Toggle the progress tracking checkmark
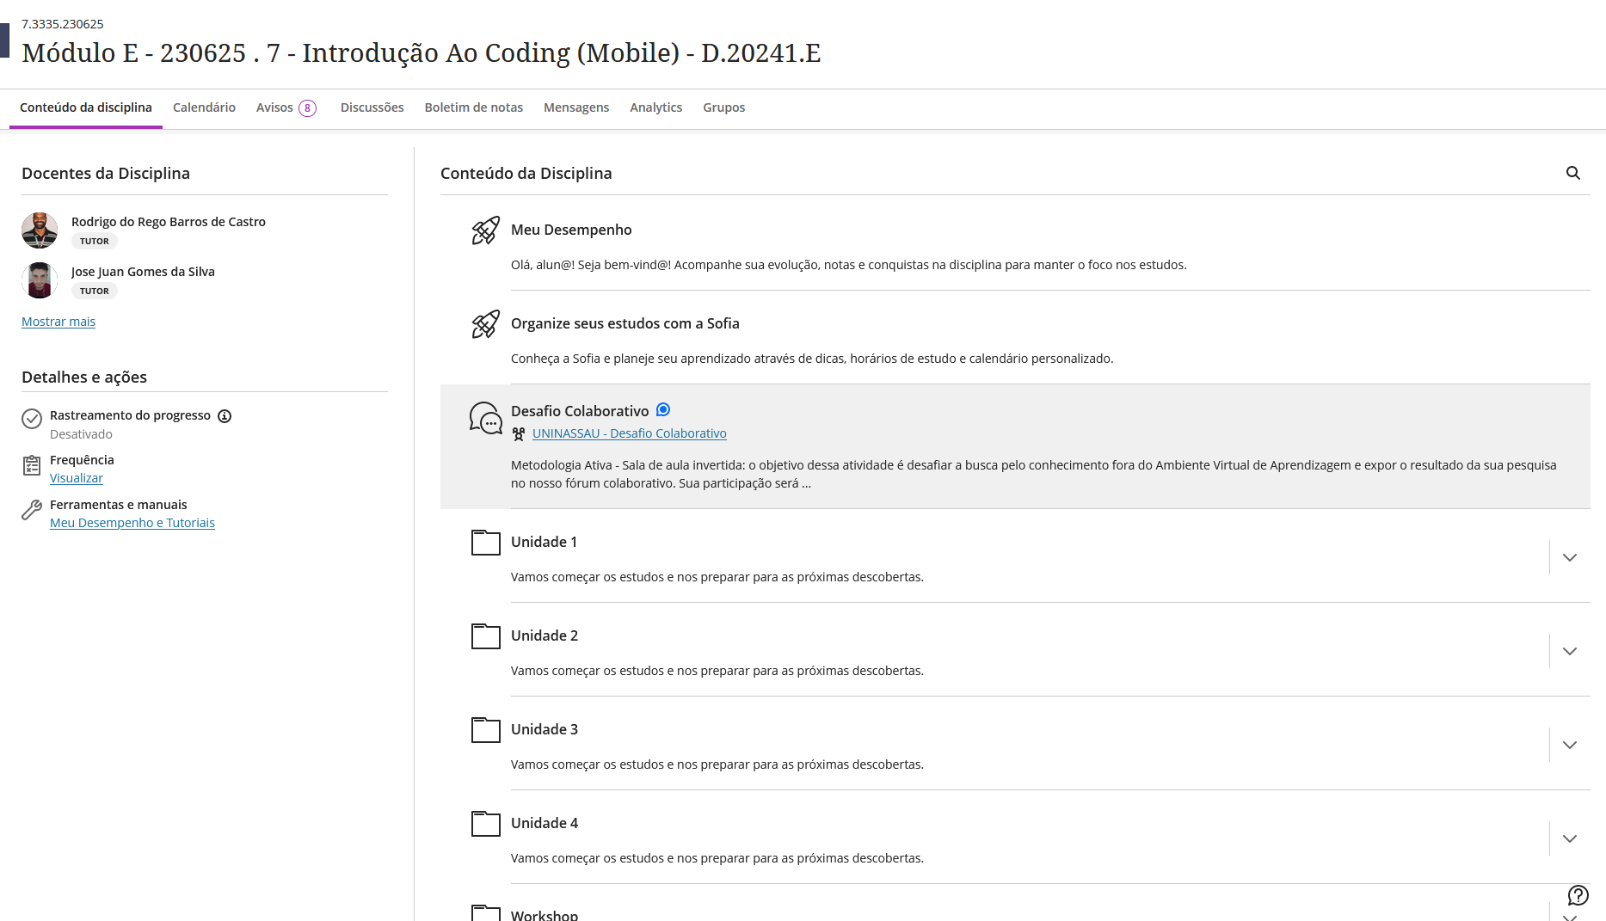 pos(32,419)
